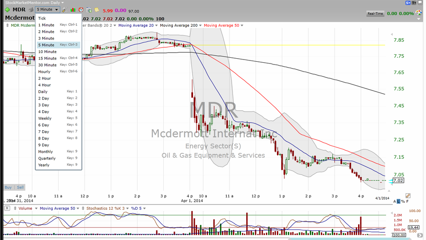Image resolution: width=426 pixels, height=240 pixels.
Task: Select highlighted 5 Minute entry in list
Action: 59,45
